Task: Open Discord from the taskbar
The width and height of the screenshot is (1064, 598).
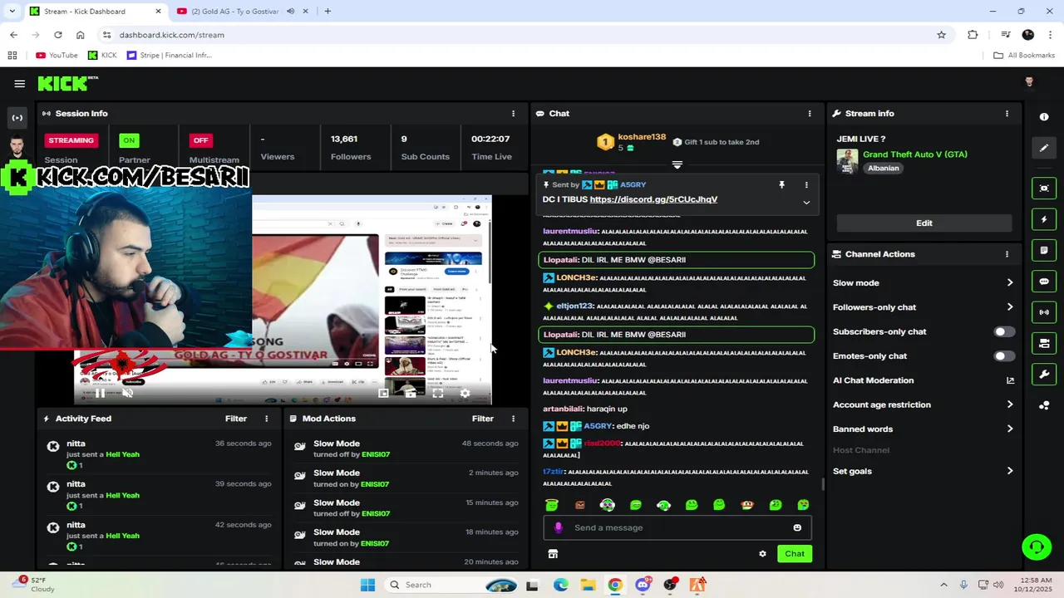Action: [x=643, y=585]
